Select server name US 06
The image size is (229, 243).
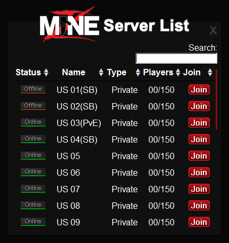(68, 173)
